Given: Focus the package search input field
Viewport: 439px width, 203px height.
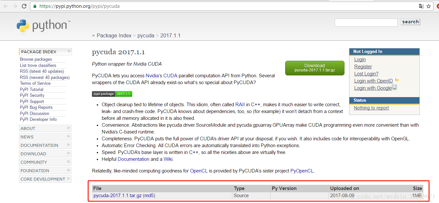Looking at the screenshot, I should 366,22.
